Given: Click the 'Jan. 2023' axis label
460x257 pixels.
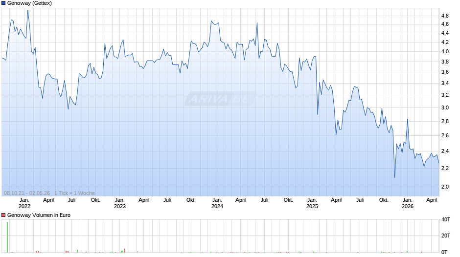Looking at the screenshot, I should (120, 203).
